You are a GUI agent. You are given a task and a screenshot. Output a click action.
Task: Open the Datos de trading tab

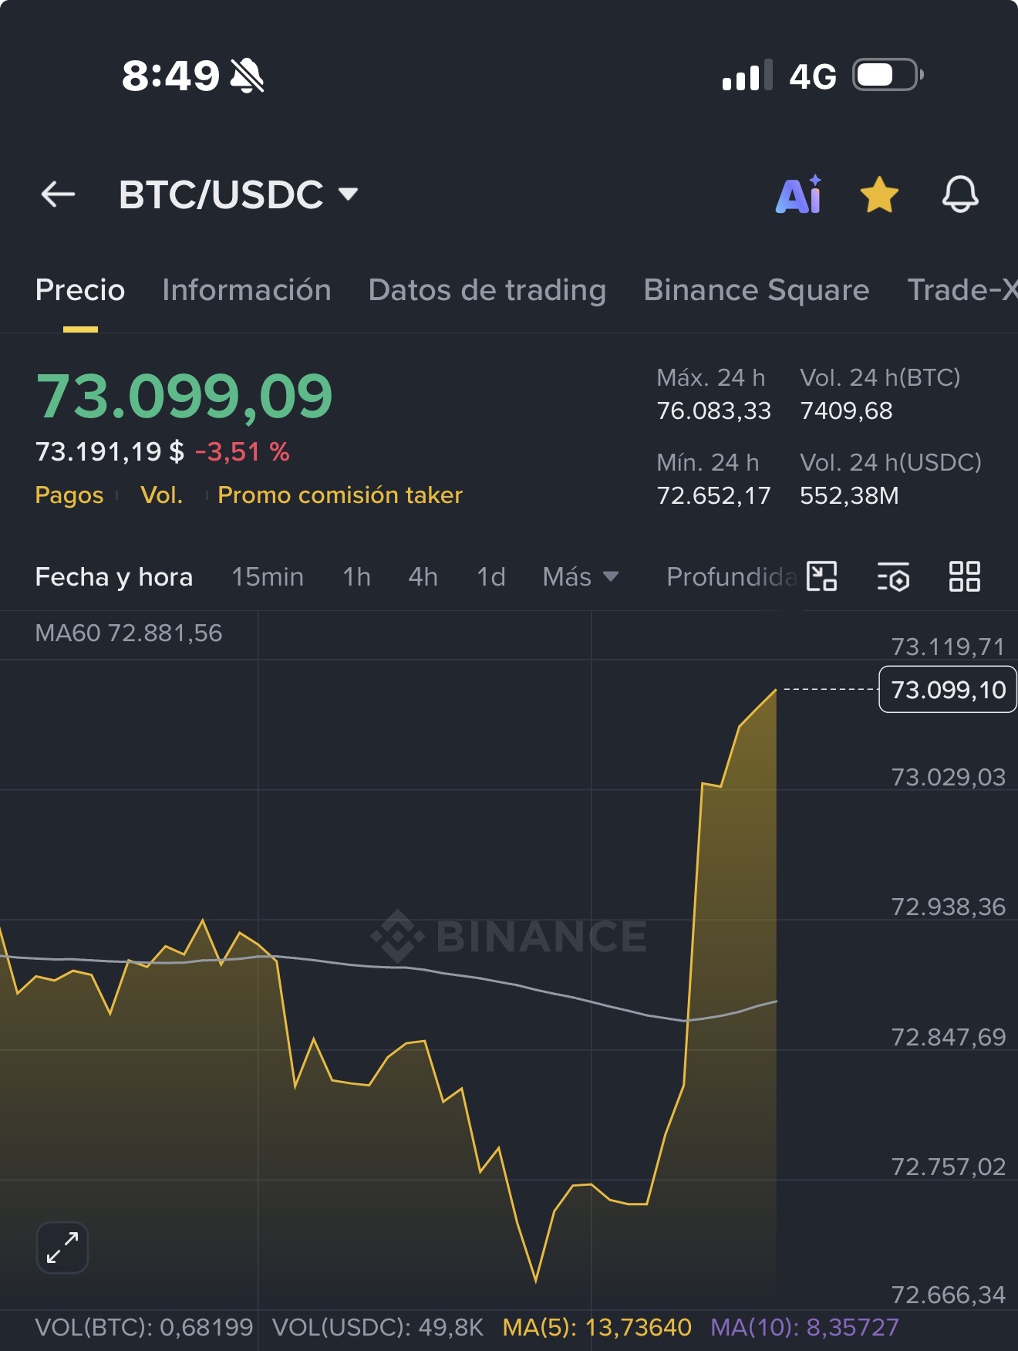(x=487, y=290)
